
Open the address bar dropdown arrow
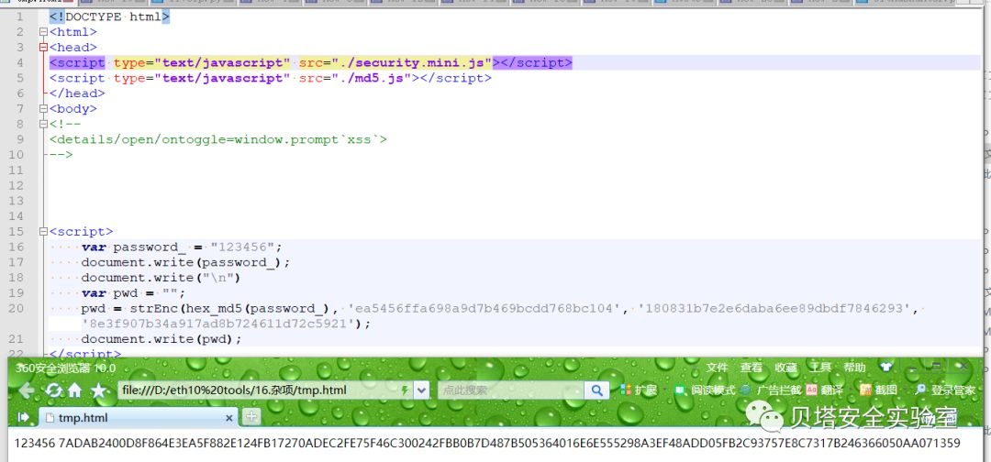[x=421, y=390]
